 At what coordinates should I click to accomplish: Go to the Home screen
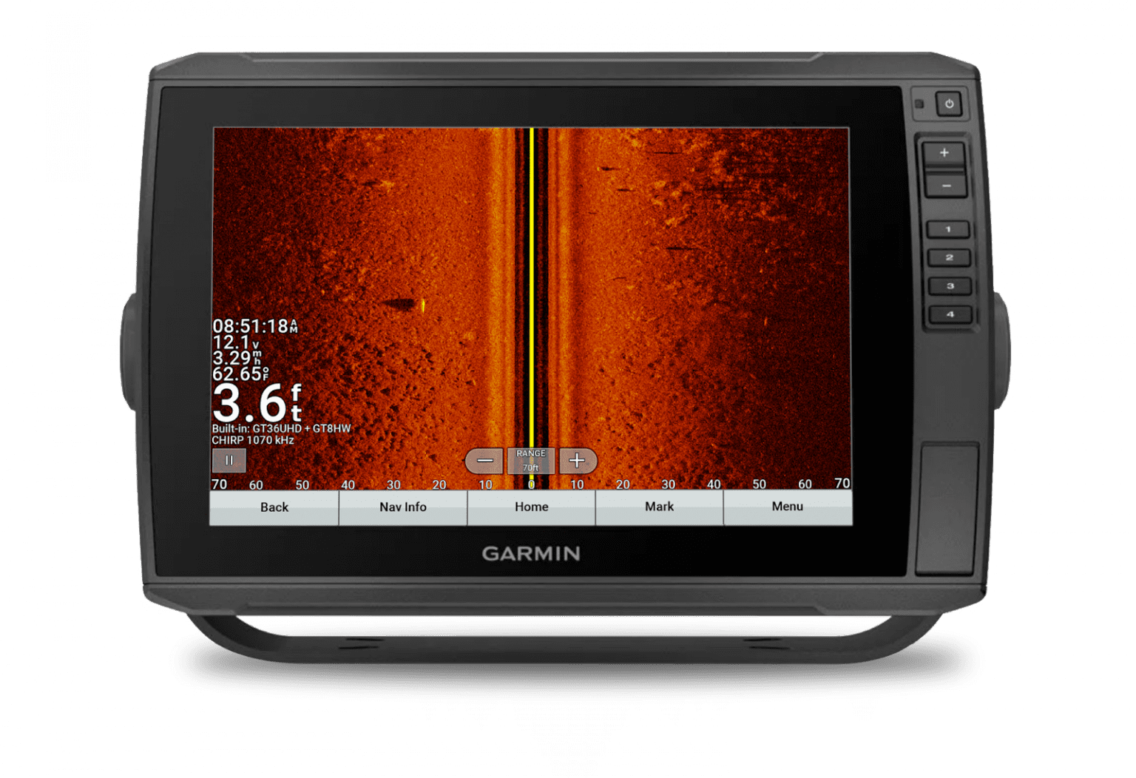point(531,507)
